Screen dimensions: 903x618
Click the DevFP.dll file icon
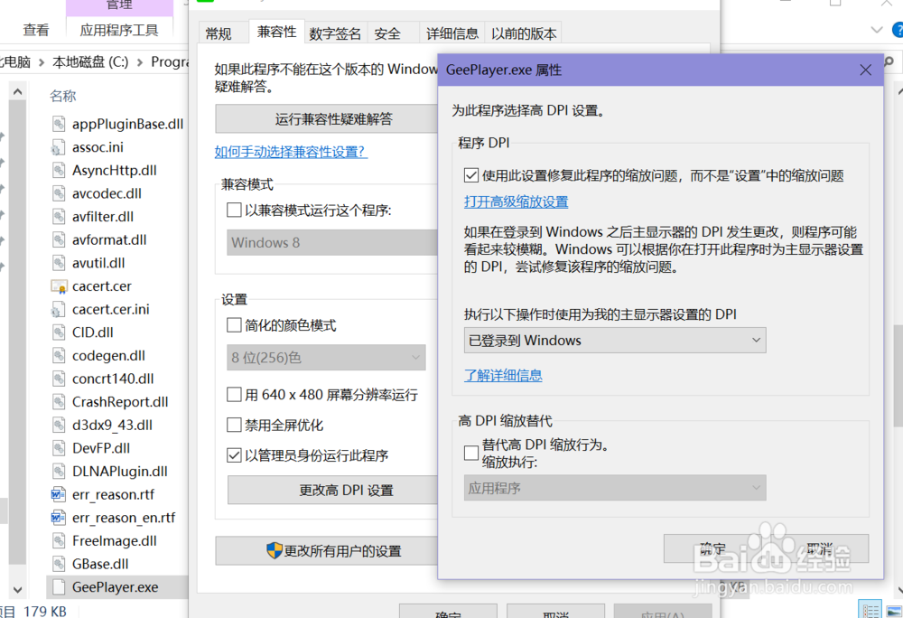point(59,448)
